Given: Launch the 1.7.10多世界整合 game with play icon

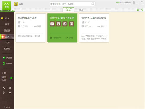Looking at the screenshot, I should click(x=52, y=24).
